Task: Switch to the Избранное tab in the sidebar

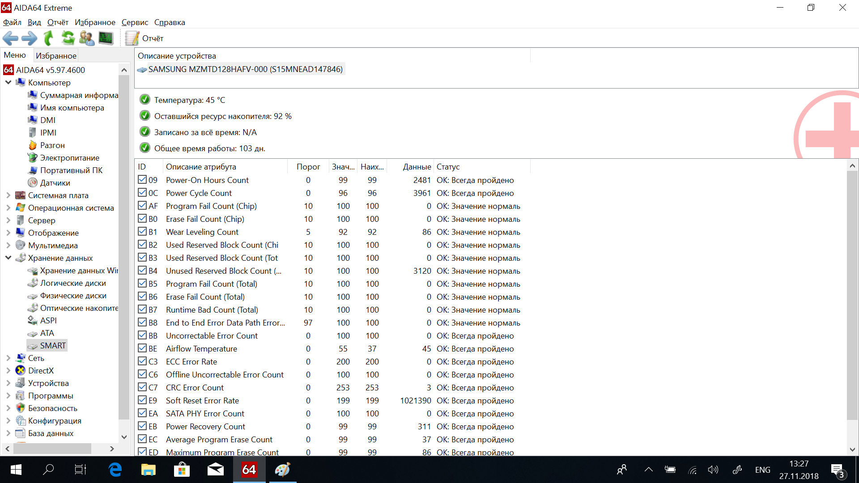Action: (56, 56)
